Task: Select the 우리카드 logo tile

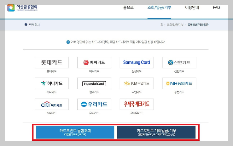Action: (x=94, y=104)
